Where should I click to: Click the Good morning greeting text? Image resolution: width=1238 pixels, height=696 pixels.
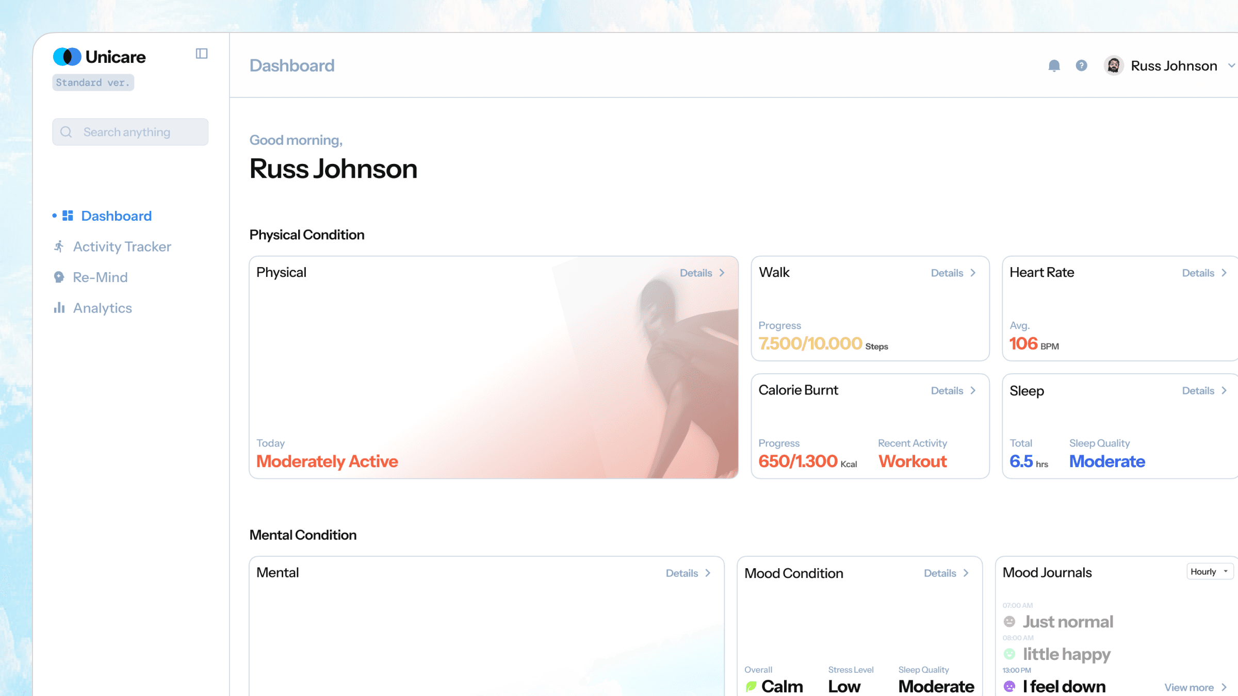point(296,140)
